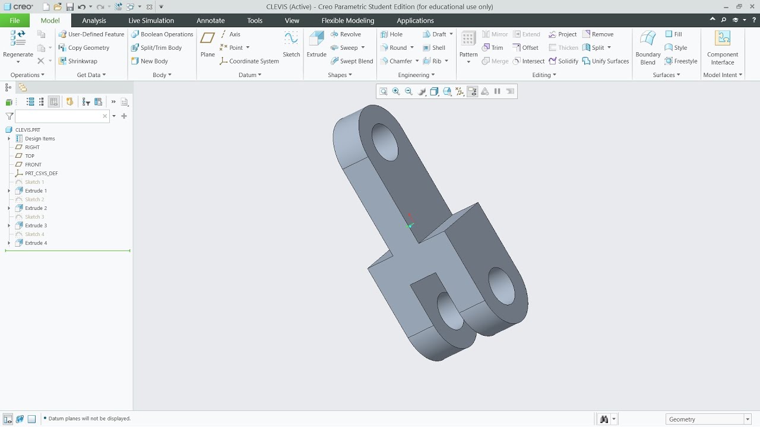Click the Refit icon in graphics toolbar
The width and height of the screenshot is (760, 427).
384,91
